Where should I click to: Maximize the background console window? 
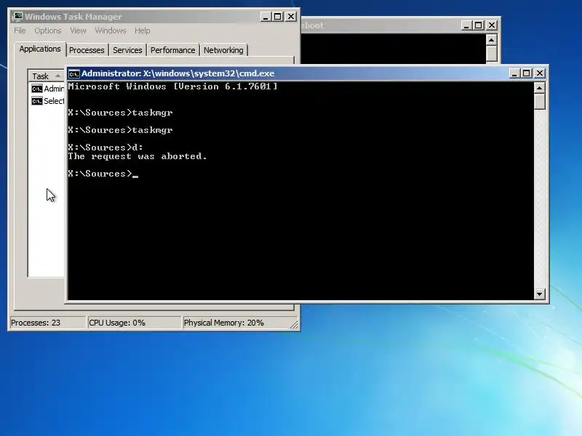479,25
